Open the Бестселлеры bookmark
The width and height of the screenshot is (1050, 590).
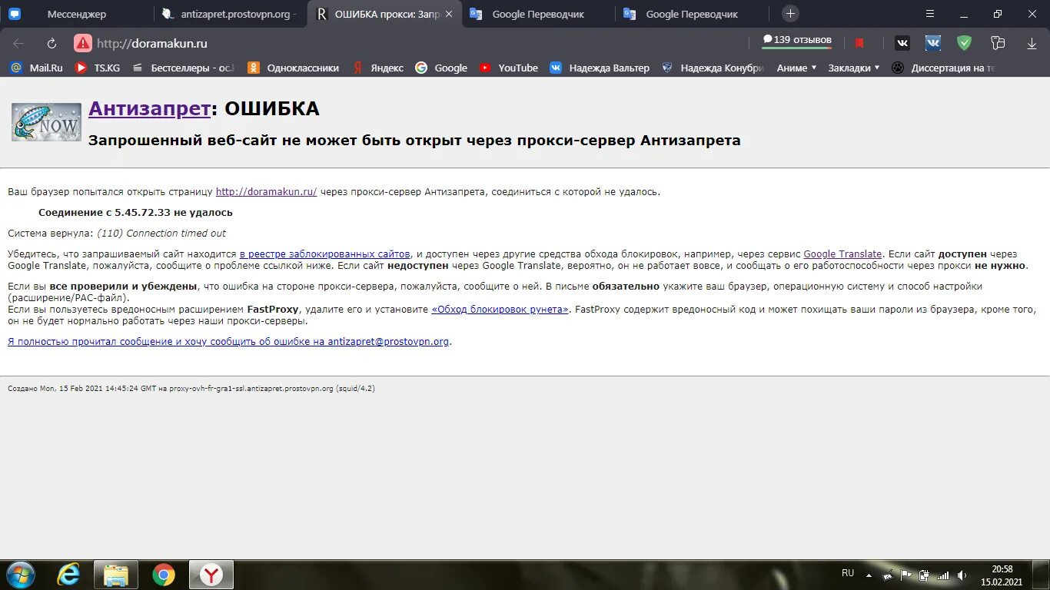(x=183, y=68)
